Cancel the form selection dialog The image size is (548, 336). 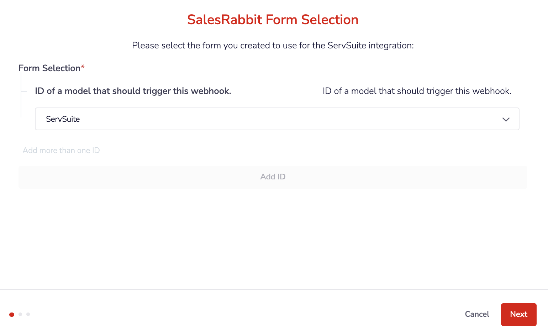pyautogui.click(x=477, y=314)
